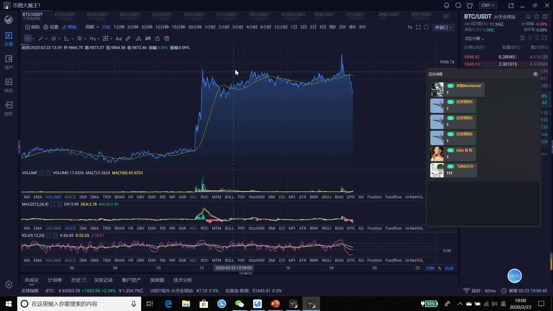Open the 单窗口 window layout dropdown
553x311 pixels.
[443, 27]
